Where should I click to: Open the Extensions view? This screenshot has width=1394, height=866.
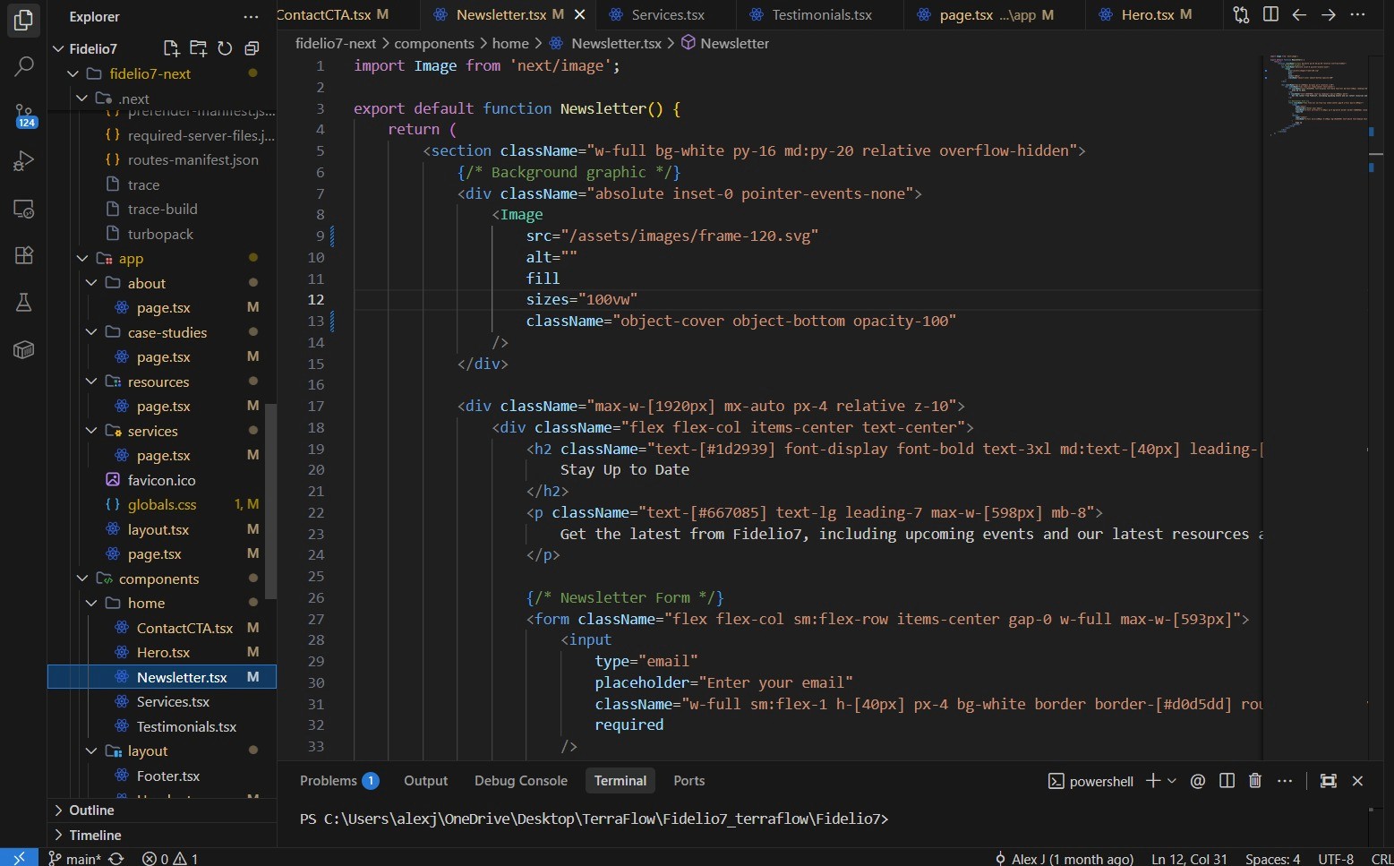(24, 255)
